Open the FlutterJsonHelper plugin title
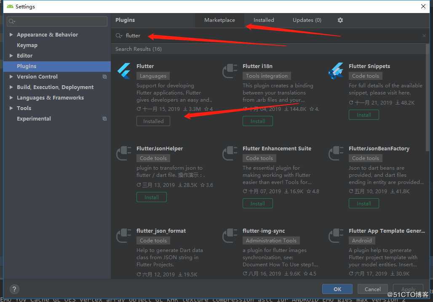This screenshot has height=302, width=433. click(x=160, y=148)
